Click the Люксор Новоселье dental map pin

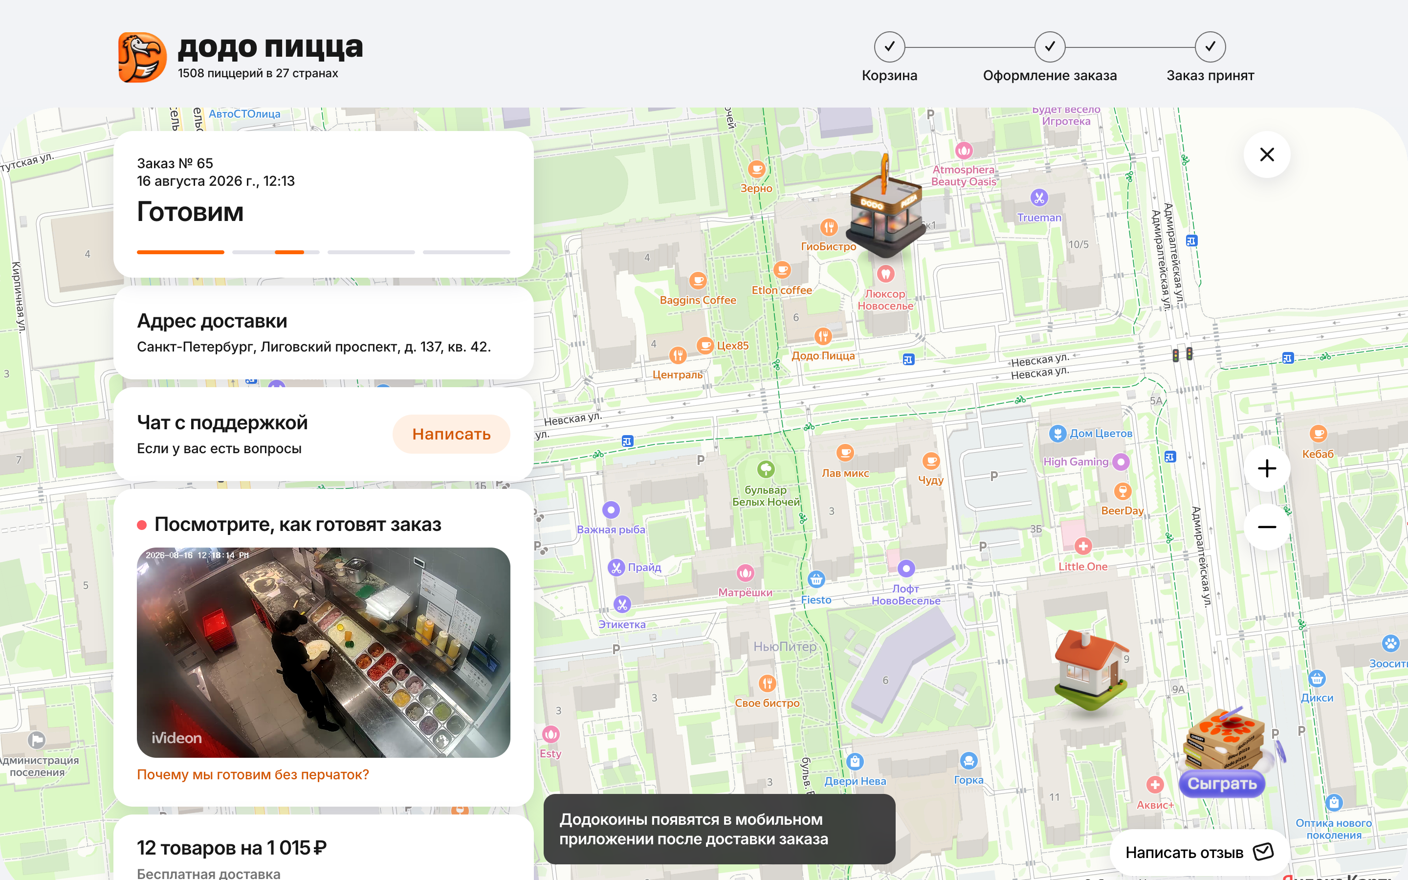pos(885,274)
